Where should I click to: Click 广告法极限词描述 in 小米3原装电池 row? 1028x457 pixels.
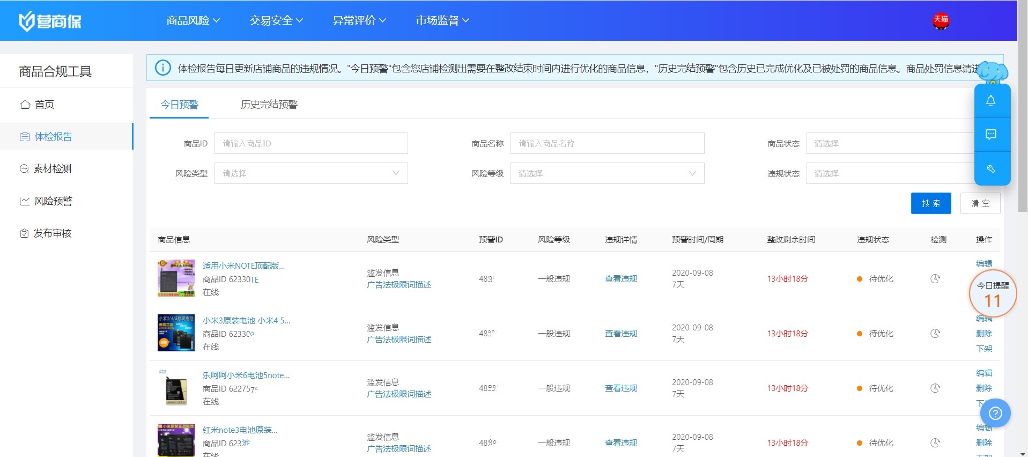[x=399, y=340]
